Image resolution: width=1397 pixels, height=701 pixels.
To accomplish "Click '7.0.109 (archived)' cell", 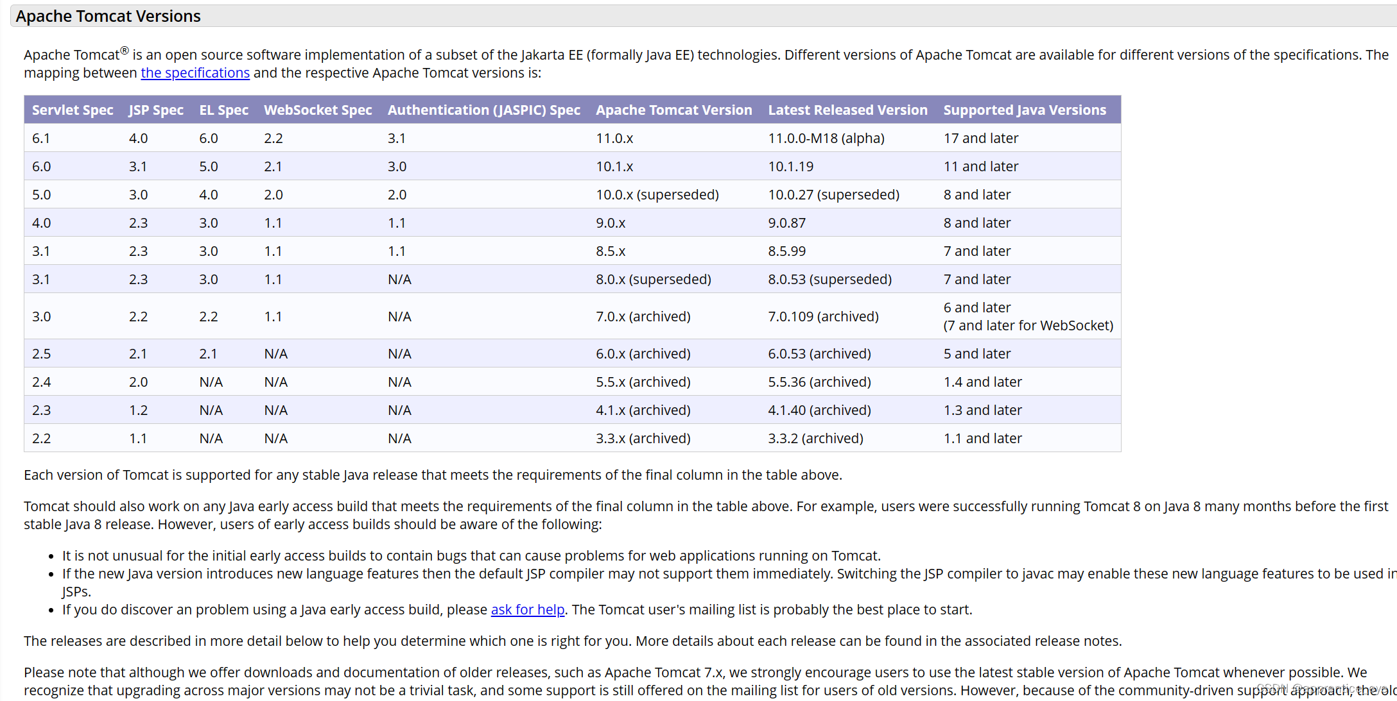I will (824, 317).
